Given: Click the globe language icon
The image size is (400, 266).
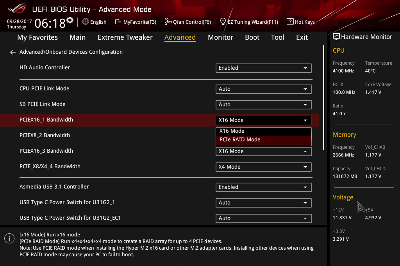Looking at the screenshot, I should coord(86,22).
